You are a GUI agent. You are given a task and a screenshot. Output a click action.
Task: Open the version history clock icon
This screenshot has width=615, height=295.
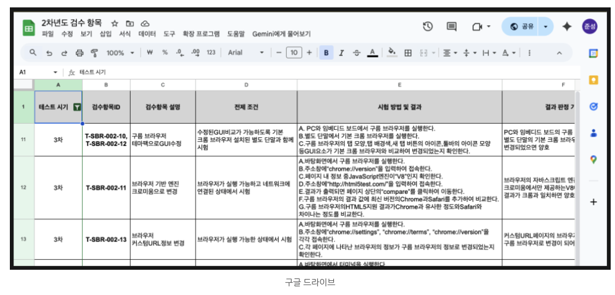[428, 26]
